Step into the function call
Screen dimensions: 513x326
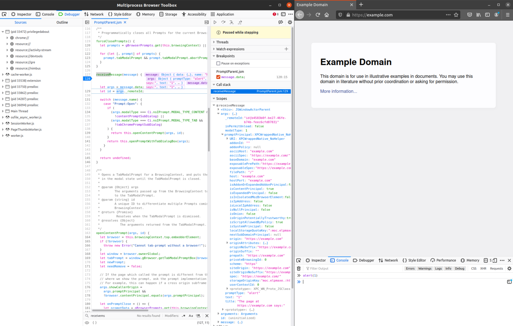231,22
